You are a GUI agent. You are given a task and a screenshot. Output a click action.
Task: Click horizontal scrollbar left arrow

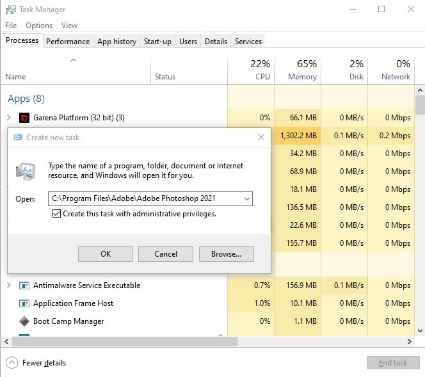(x=6, y=342)
